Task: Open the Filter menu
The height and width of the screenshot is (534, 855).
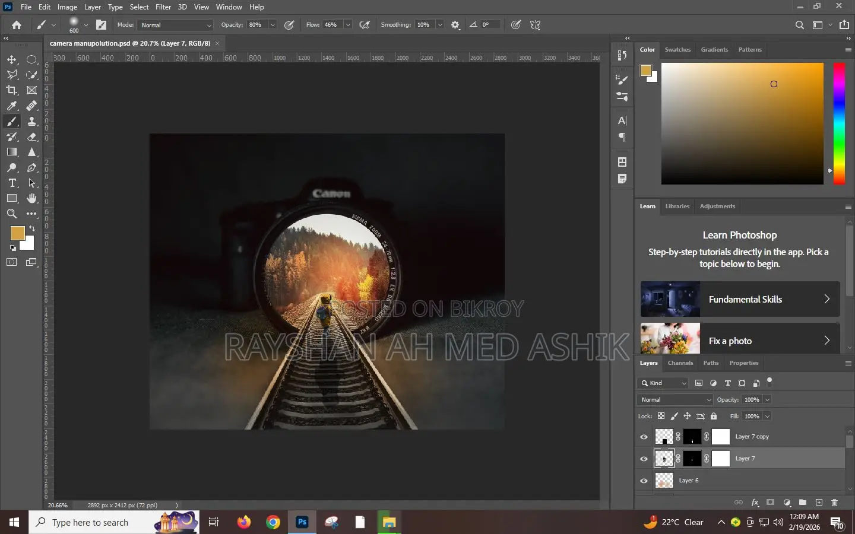Action: [x=163, y=7]
